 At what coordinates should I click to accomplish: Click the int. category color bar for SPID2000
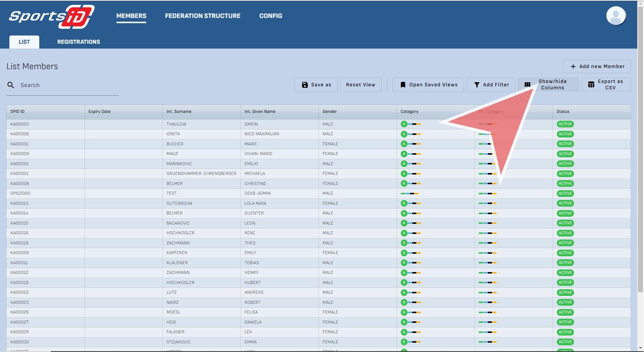(487, 194)
